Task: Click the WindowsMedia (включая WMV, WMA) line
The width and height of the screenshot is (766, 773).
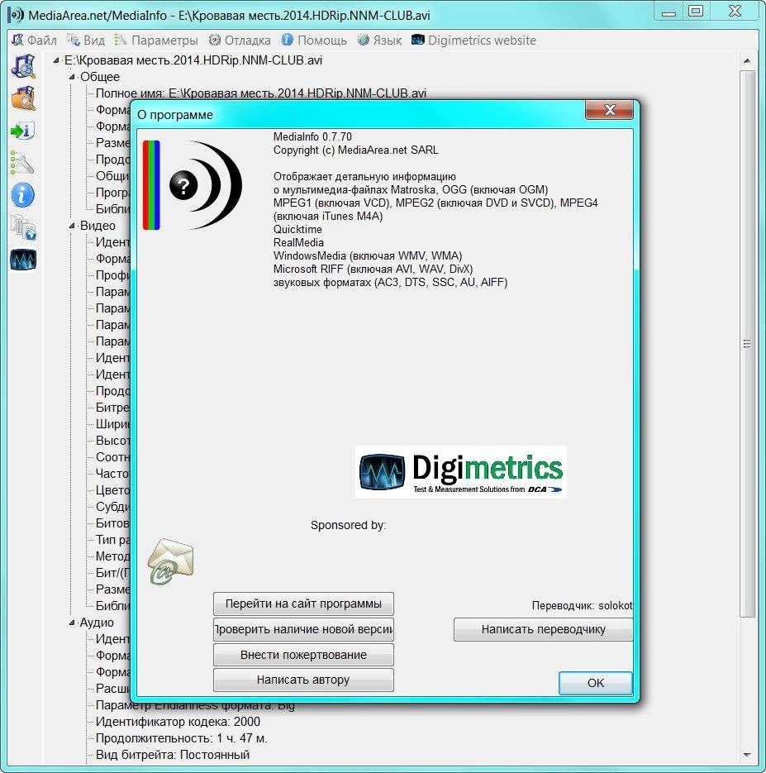Action: [x=368, y=256]
